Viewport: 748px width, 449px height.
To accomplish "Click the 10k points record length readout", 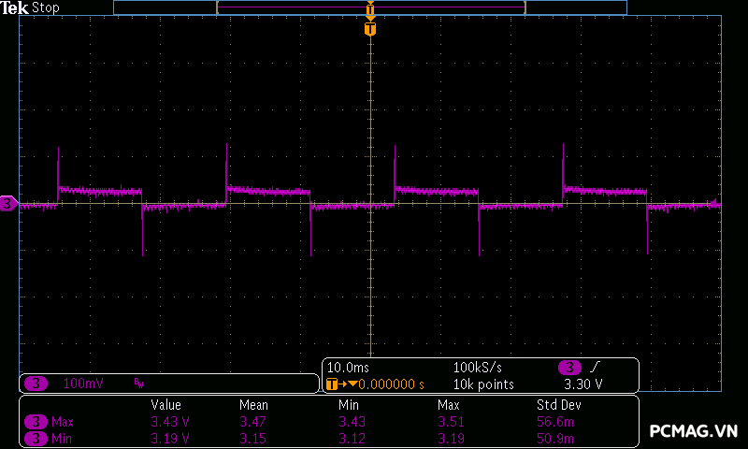I will [x=483, y=384].
